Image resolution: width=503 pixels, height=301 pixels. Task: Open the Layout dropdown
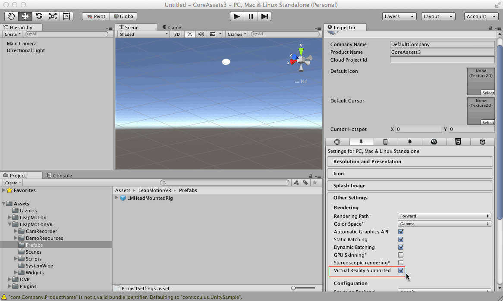(438, 16)
